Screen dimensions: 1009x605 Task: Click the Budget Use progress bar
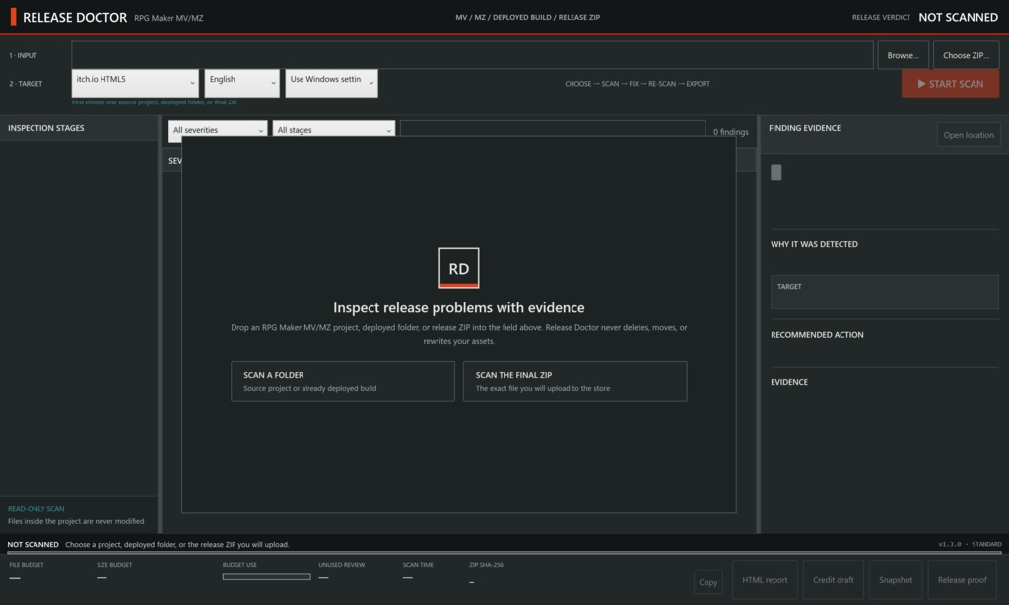pyautogui.click(x=266, y=577)
